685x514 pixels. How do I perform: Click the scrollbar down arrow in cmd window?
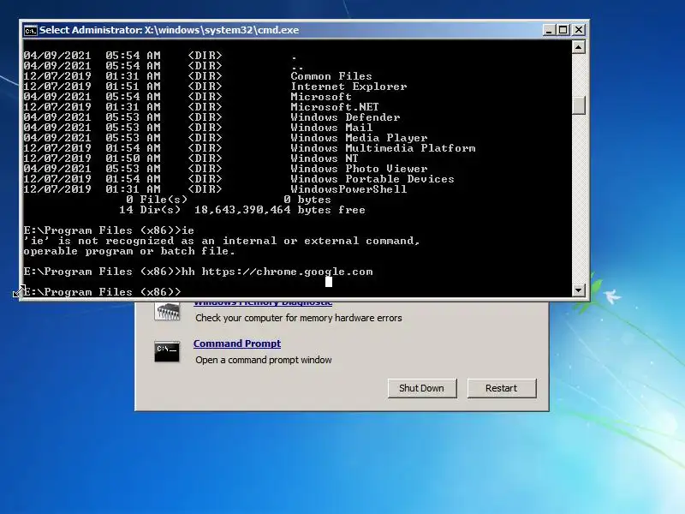coord(579,290)
